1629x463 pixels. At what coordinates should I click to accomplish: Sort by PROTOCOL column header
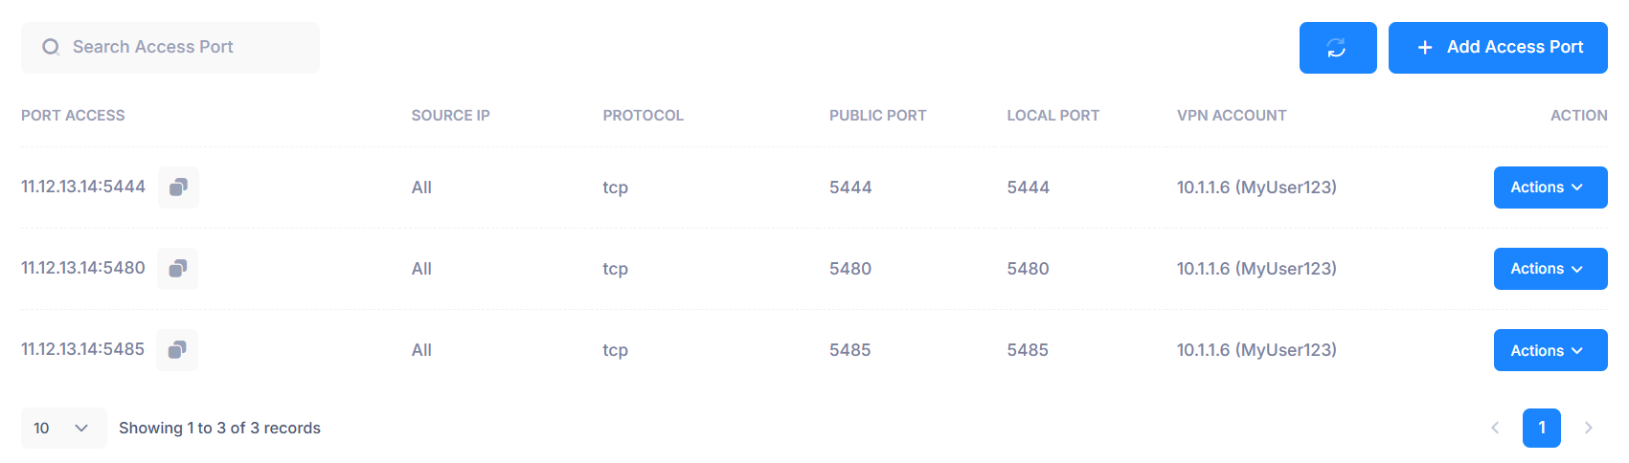(x=644, y=116)
